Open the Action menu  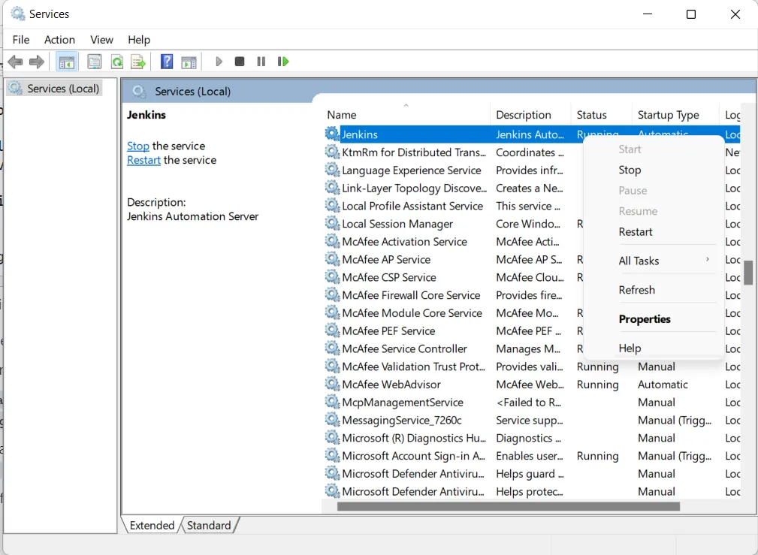[59, 40]
